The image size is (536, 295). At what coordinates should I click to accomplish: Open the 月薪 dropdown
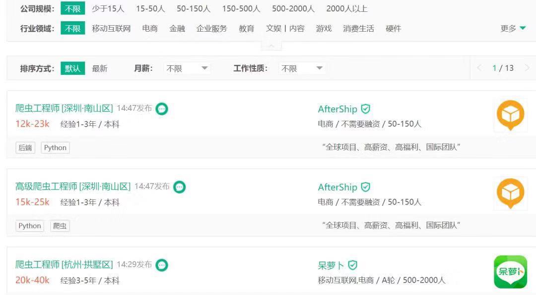[x=187, y=68]
